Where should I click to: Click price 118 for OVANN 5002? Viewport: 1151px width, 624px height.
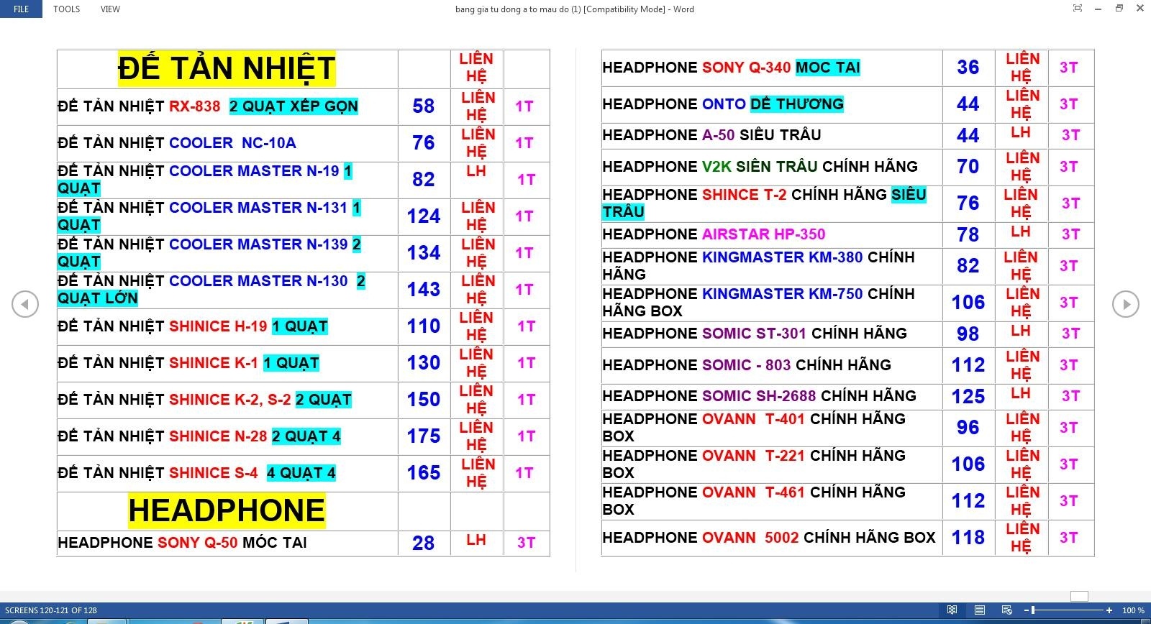(968, 538)
